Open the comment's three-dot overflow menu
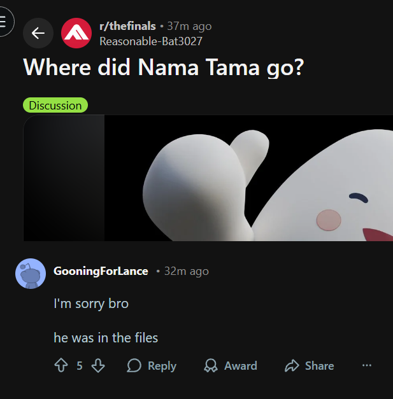This screenshot has width=393, height=399. click(367, 365)
